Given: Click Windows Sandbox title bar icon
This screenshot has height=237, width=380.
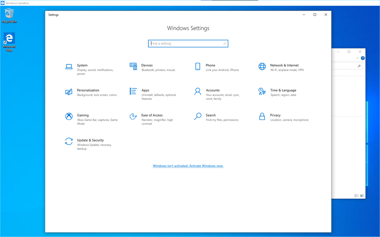Looking at the screenshot, I should pyautogui.click(x=3, y=3).
